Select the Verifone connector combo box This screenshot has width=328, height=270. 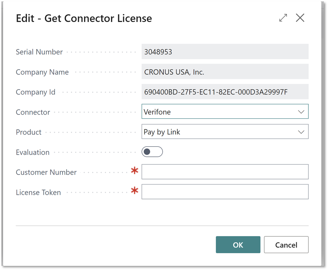225,111
